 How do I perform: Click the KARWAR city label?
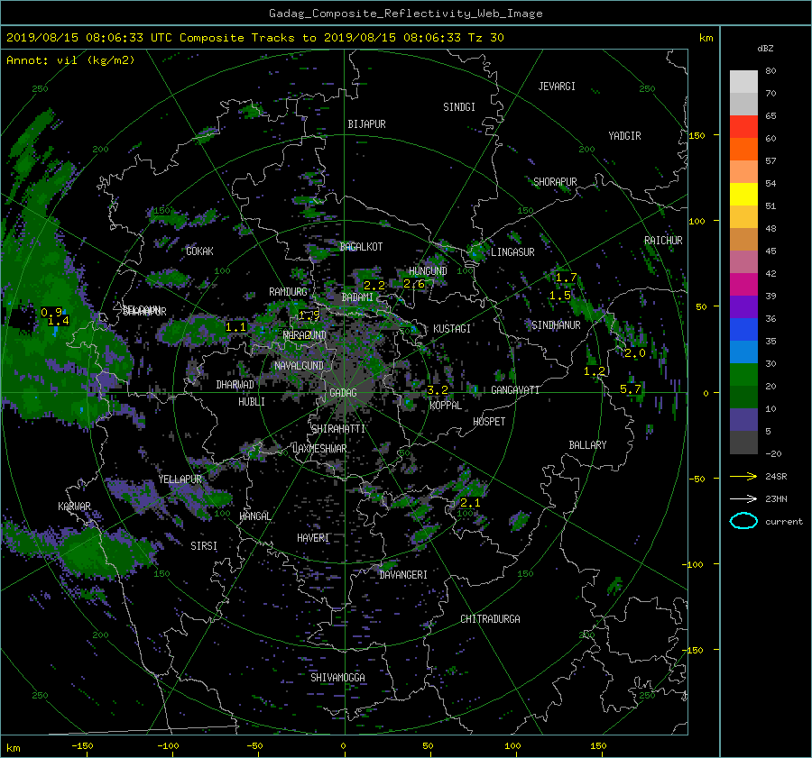pos(74,506)
